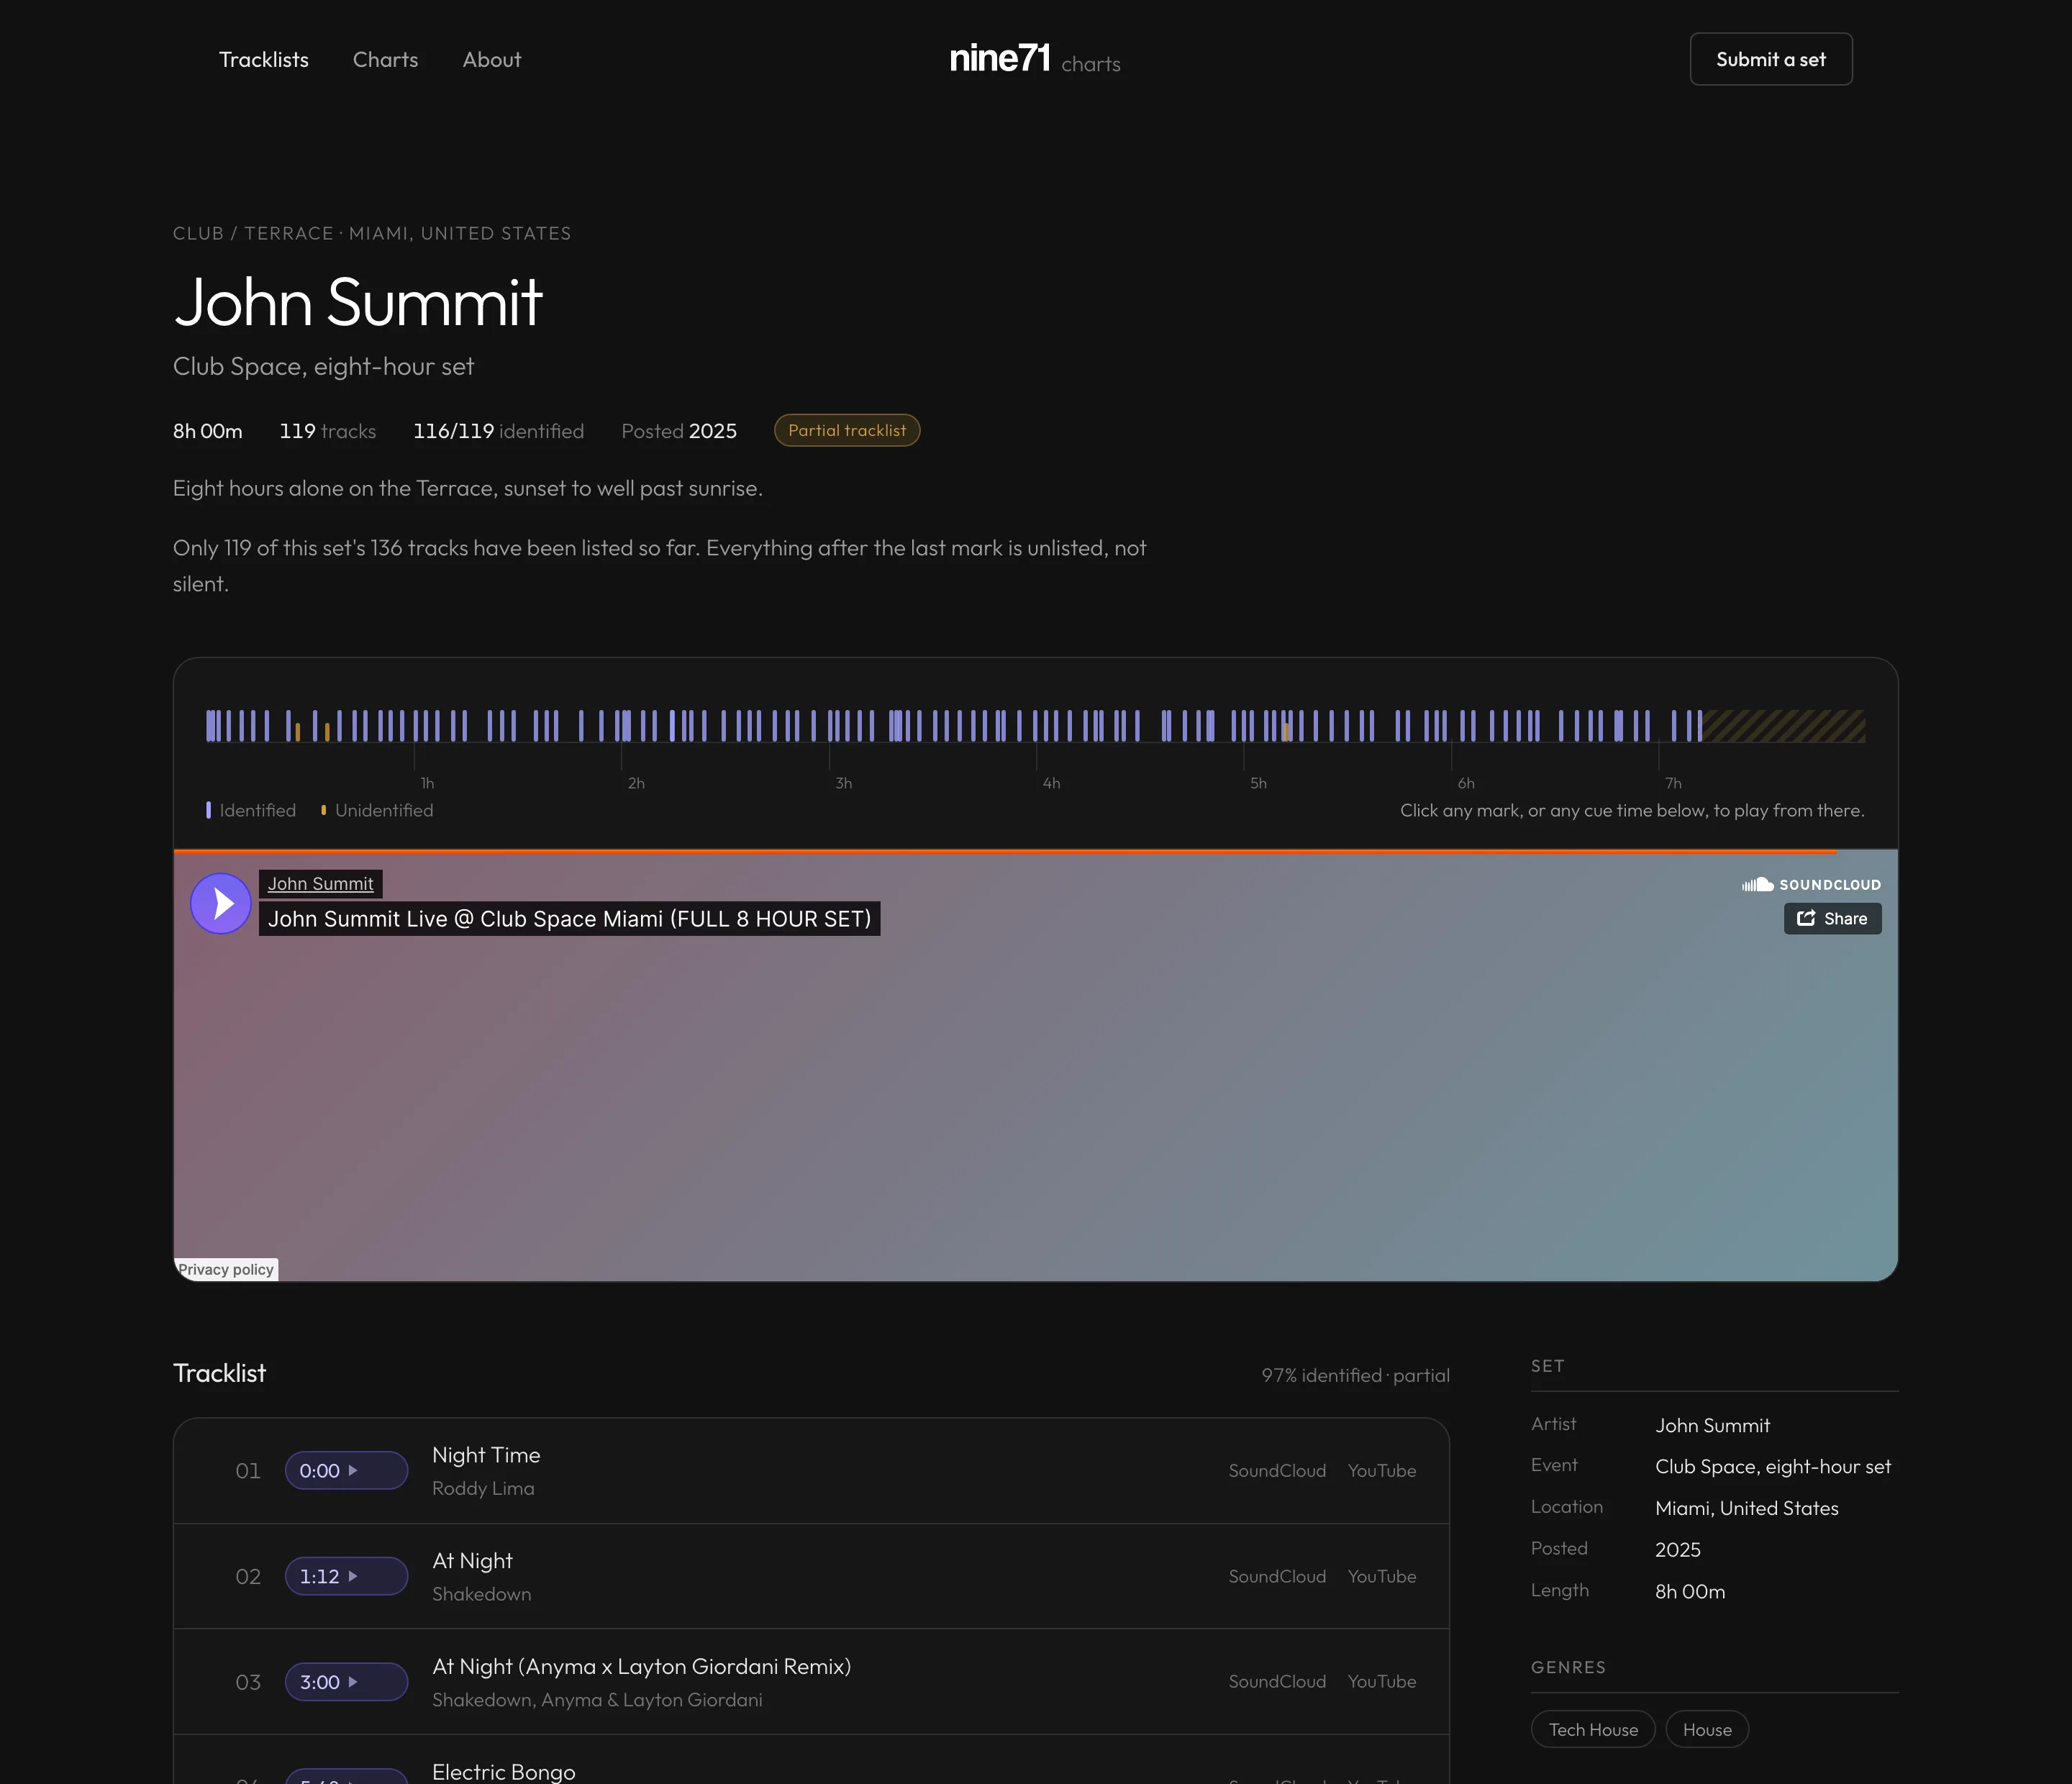
Task: Click the orange progress bar of the player
Action: [x=1005, y=851]
